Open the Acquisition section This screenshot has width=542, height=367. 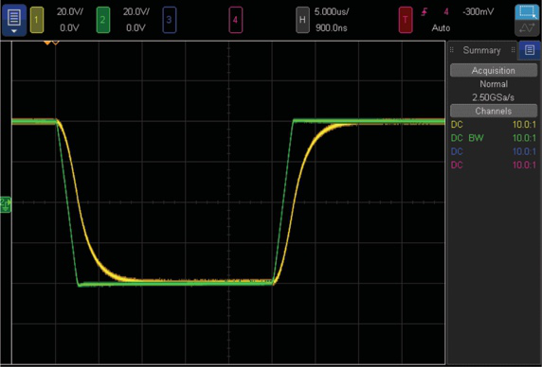[x=494, y=70]
